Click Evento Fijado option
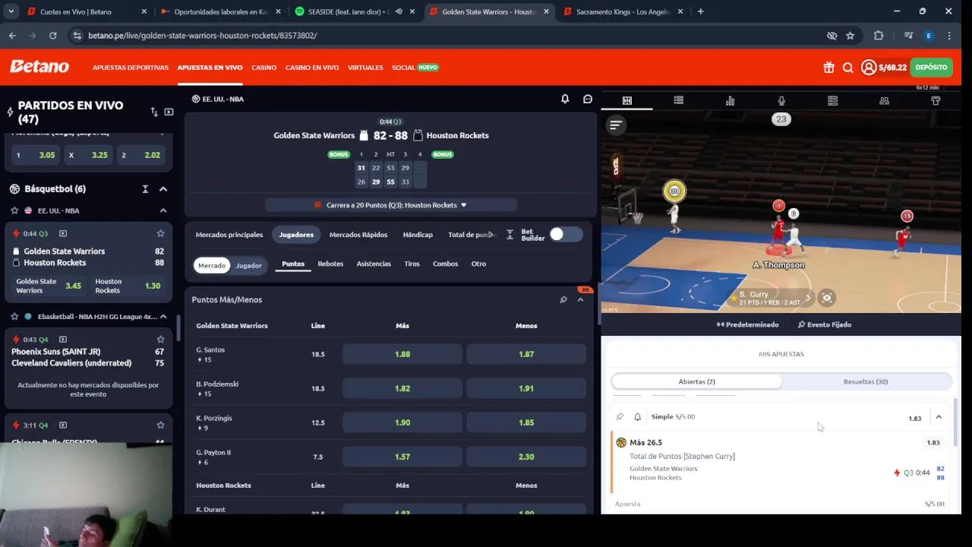The image size is (972, 547). click(x=825, y=324)
